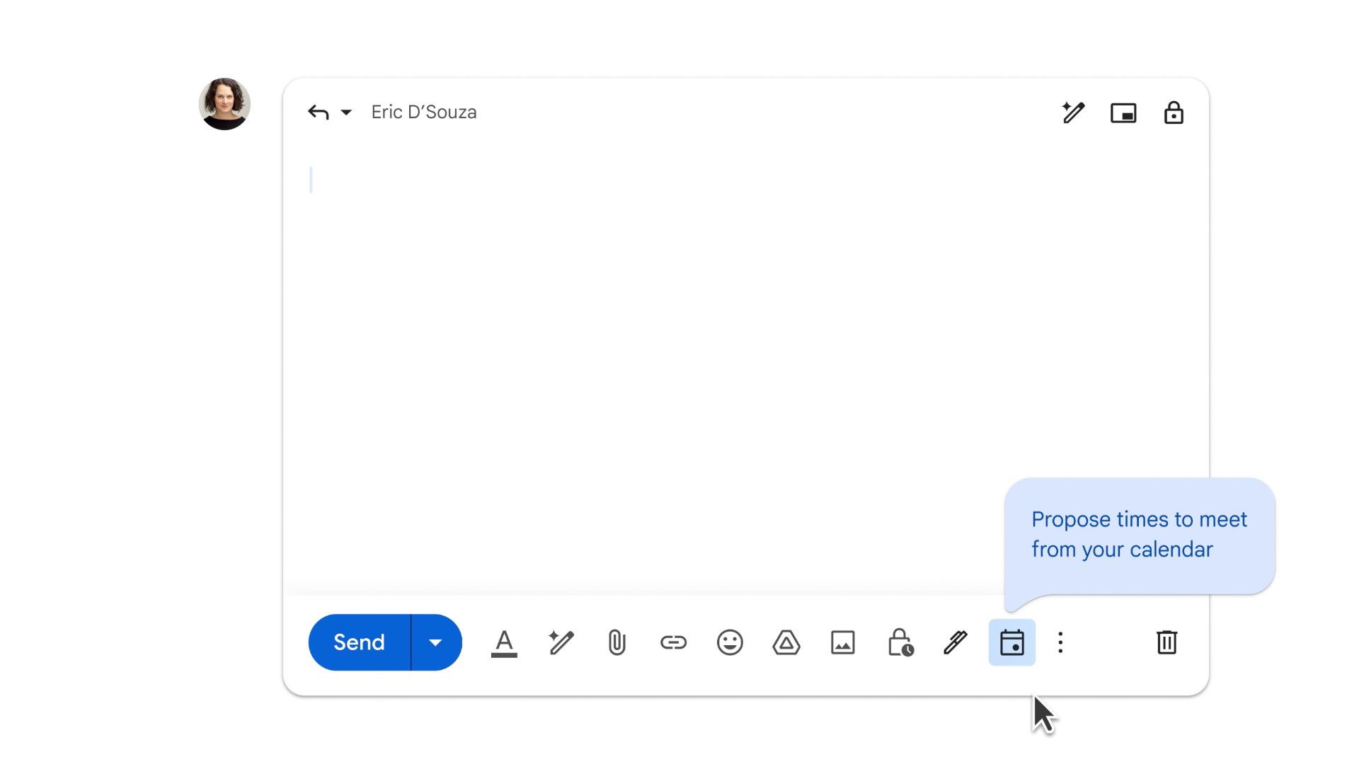Viewport: 1359px width, 764px height.
Task: Expand the reply type dropdown arrow
Action: coord(346,112)
